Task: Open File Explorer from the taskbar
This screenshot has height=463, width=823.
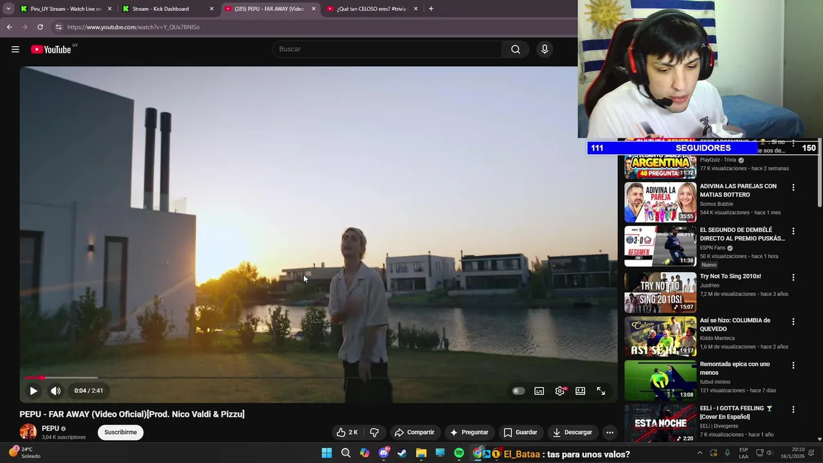Action: point(421,453)
